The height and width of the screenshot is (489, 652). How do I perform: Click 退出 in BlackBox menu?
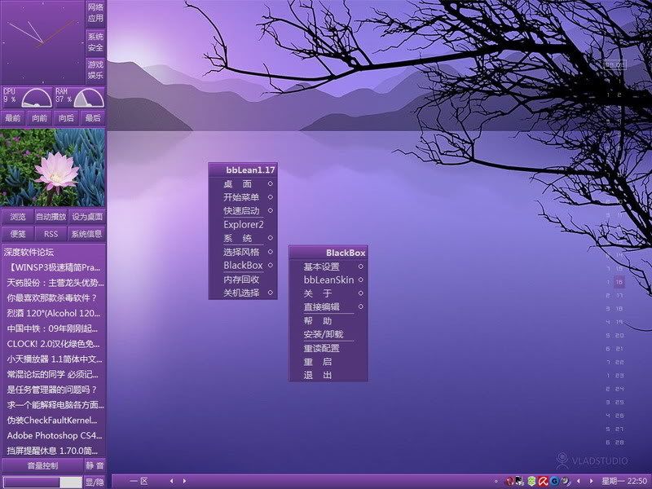[x=328, y=375]
